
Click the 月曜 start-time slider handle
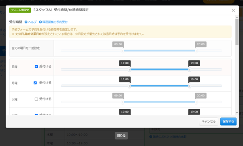pyautogui.click(x=129, y=86)
